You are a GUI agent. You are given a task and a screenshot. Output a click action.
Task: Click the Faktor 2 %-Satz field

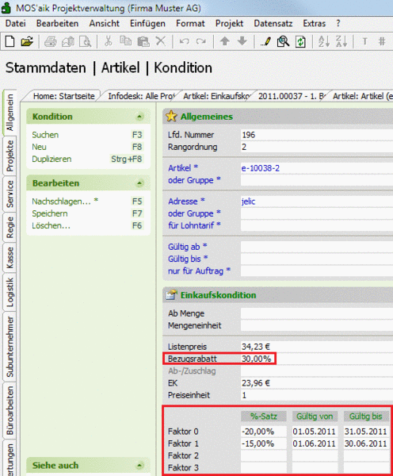pyautogui.click(x=264, y=455)
